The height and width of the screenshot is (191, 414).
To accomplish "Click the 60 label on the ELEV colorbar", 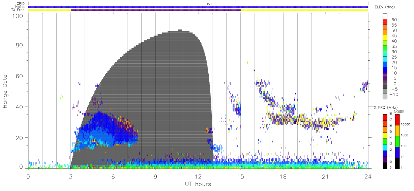I will (x=394, y=20).
